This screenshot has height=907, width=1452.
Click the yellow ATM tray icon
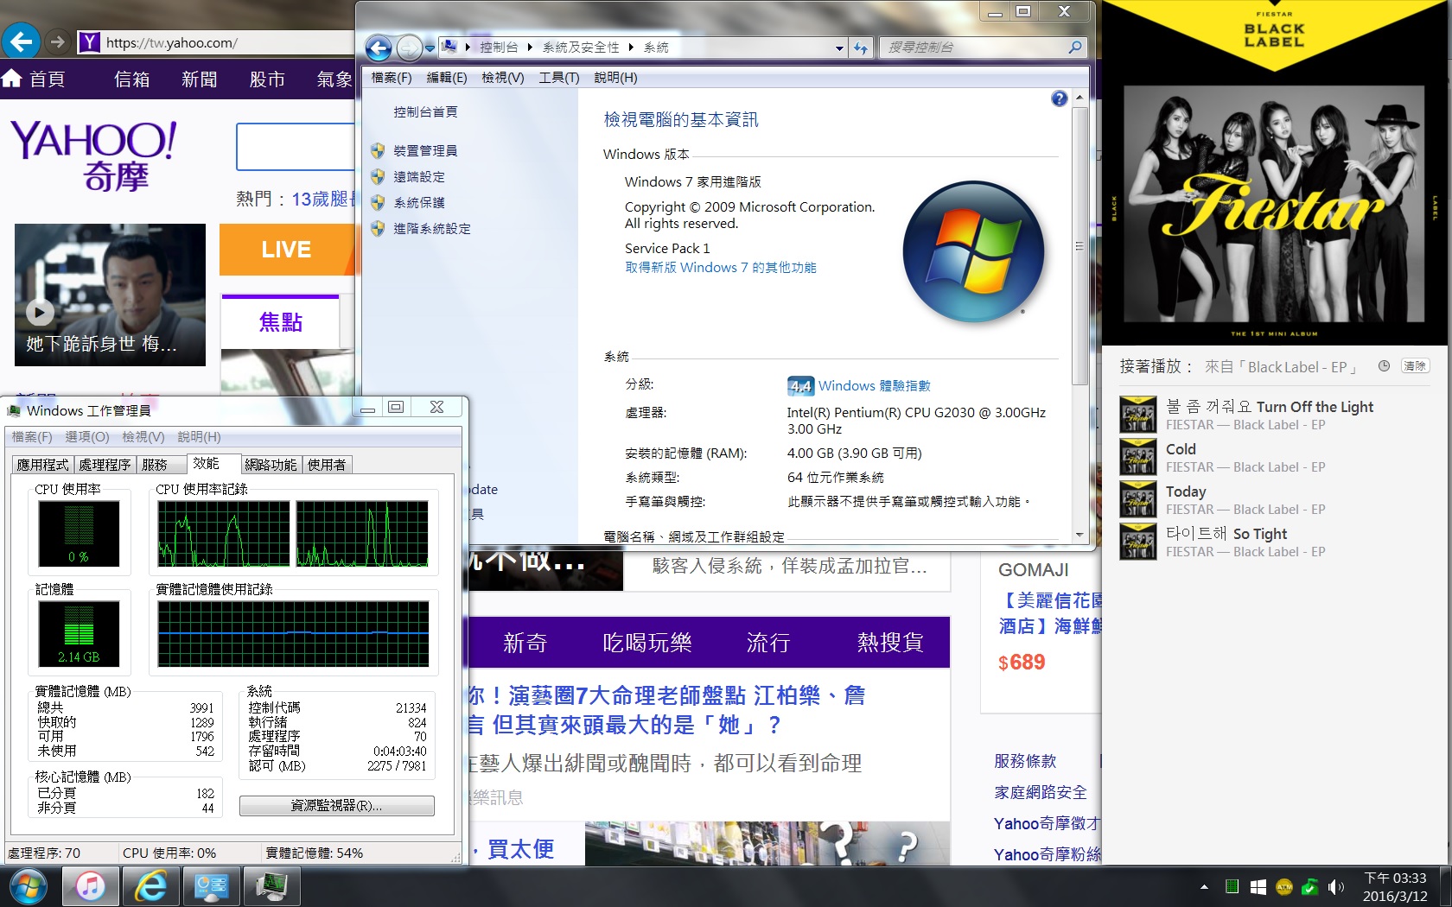(x=1284, y=887)
